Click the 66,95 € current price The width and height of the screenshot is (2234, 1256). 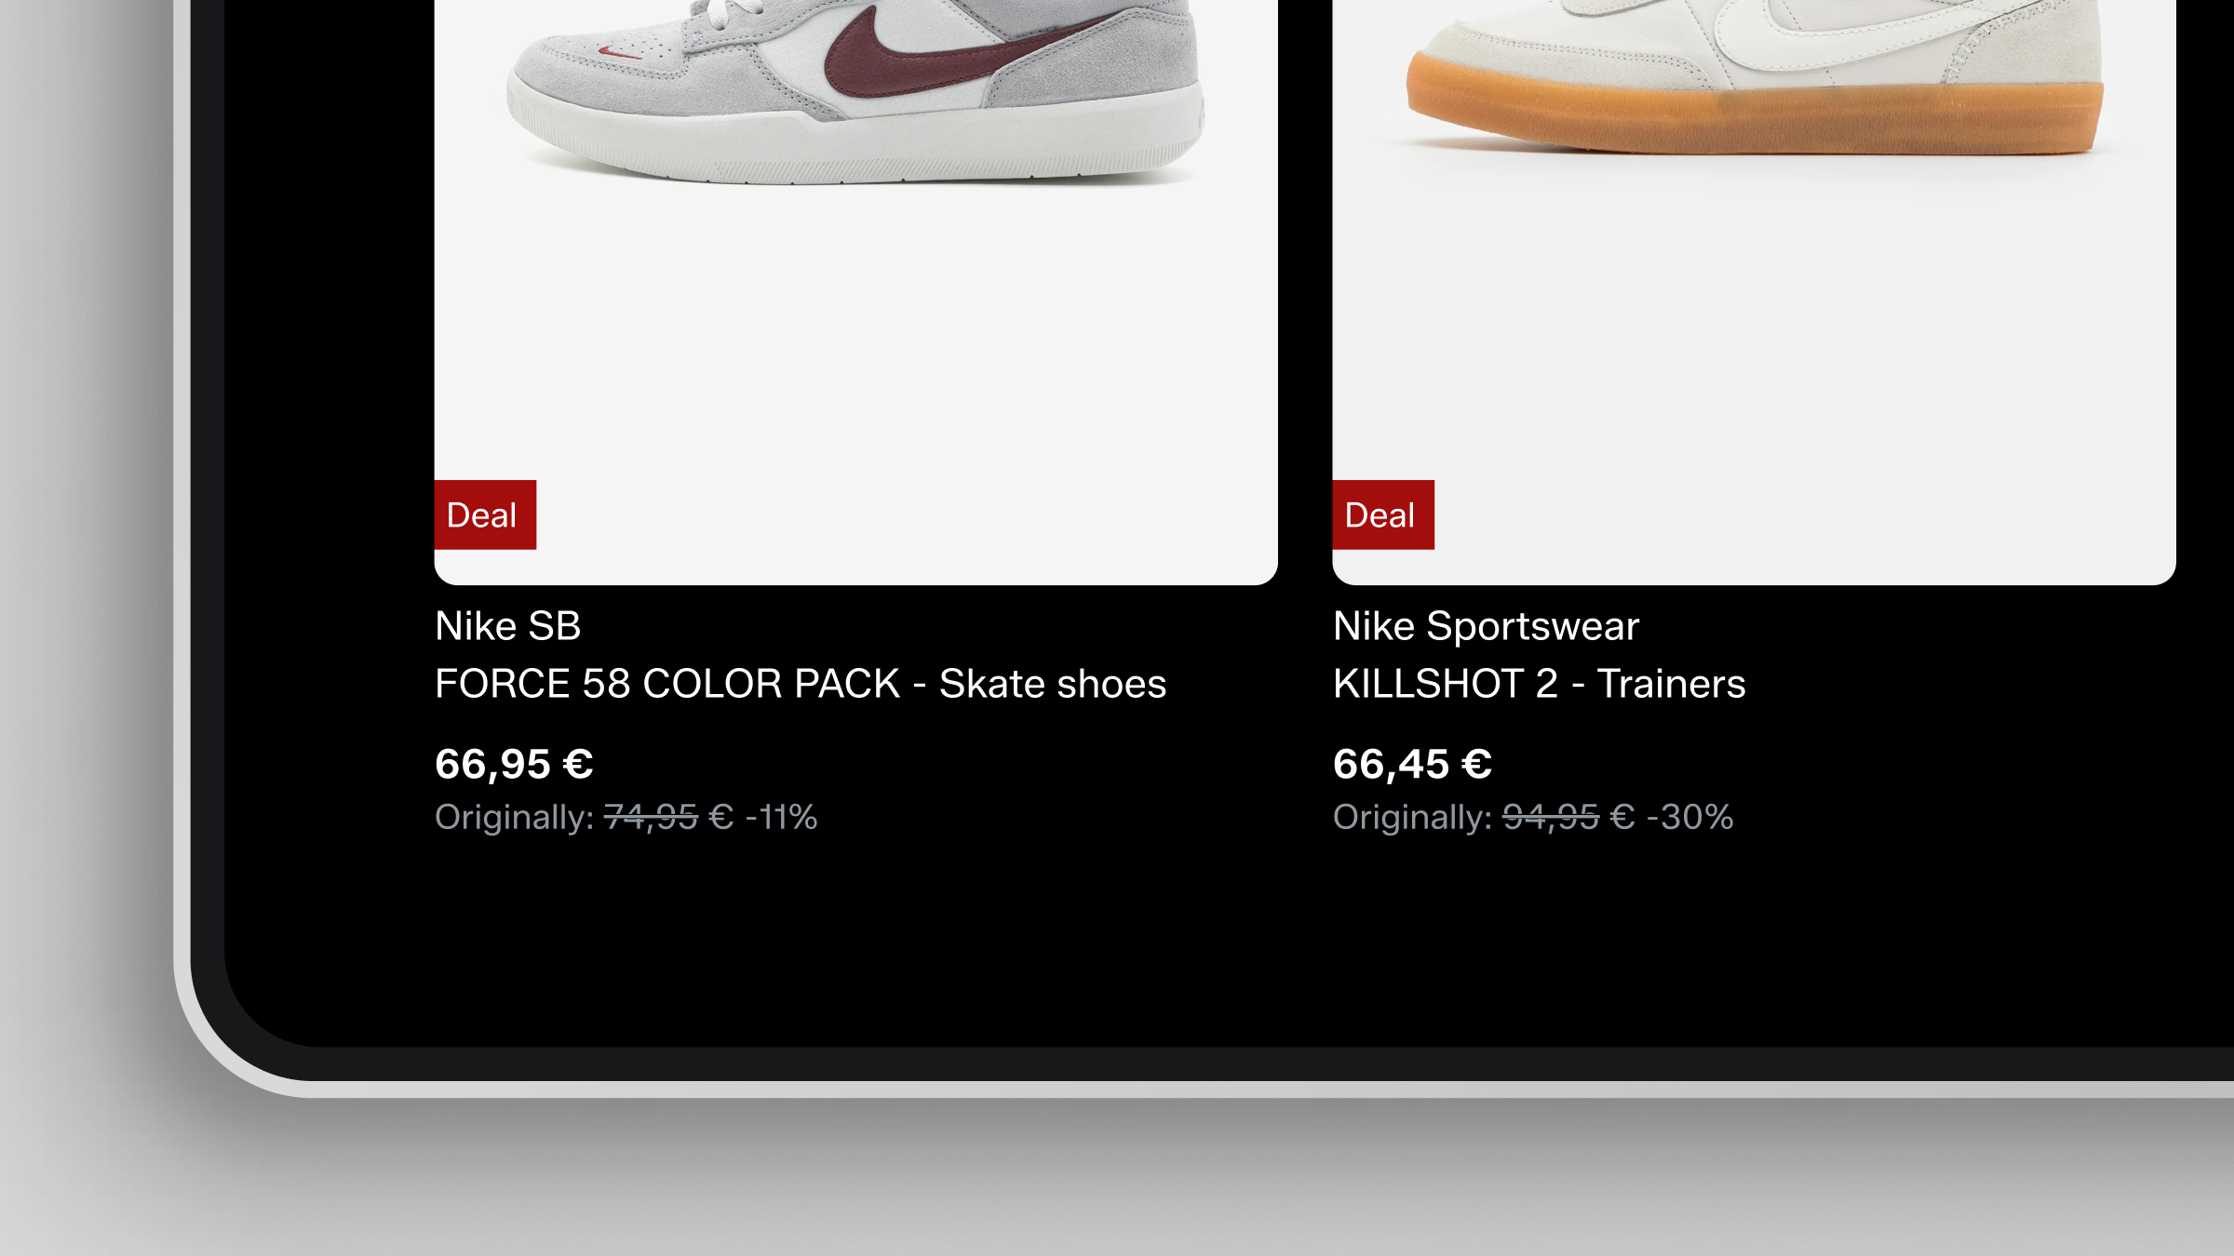pyautogui.click(x=514, y=764)
